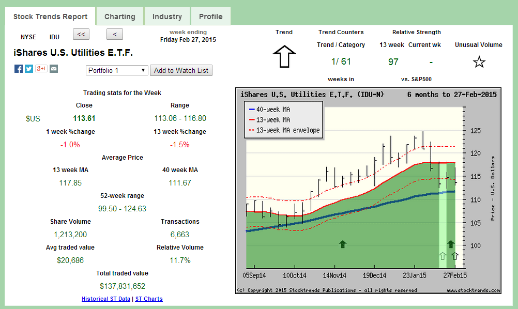The height and width of the screenshot is (309, 518).
Task: Switch to the Charting tab
Action: (119, 17)
